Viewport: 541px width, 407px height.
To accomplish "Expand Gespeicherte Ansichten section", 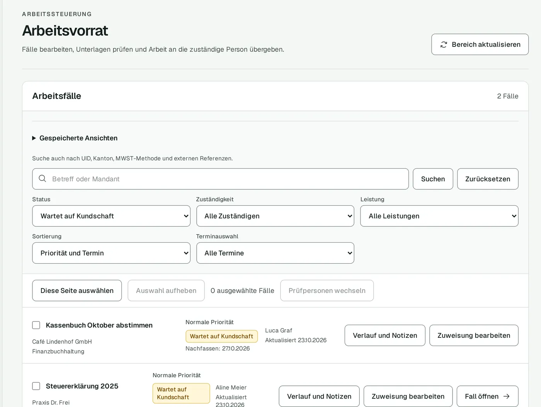I will tap(75, 138).
